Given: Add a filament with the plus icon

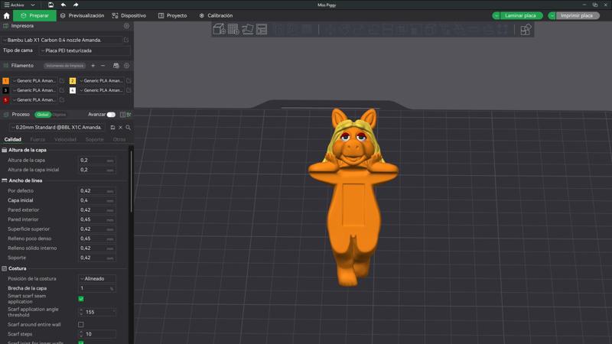Looking at the screenshot, I should pyautogui.click(x=93, y=66).
